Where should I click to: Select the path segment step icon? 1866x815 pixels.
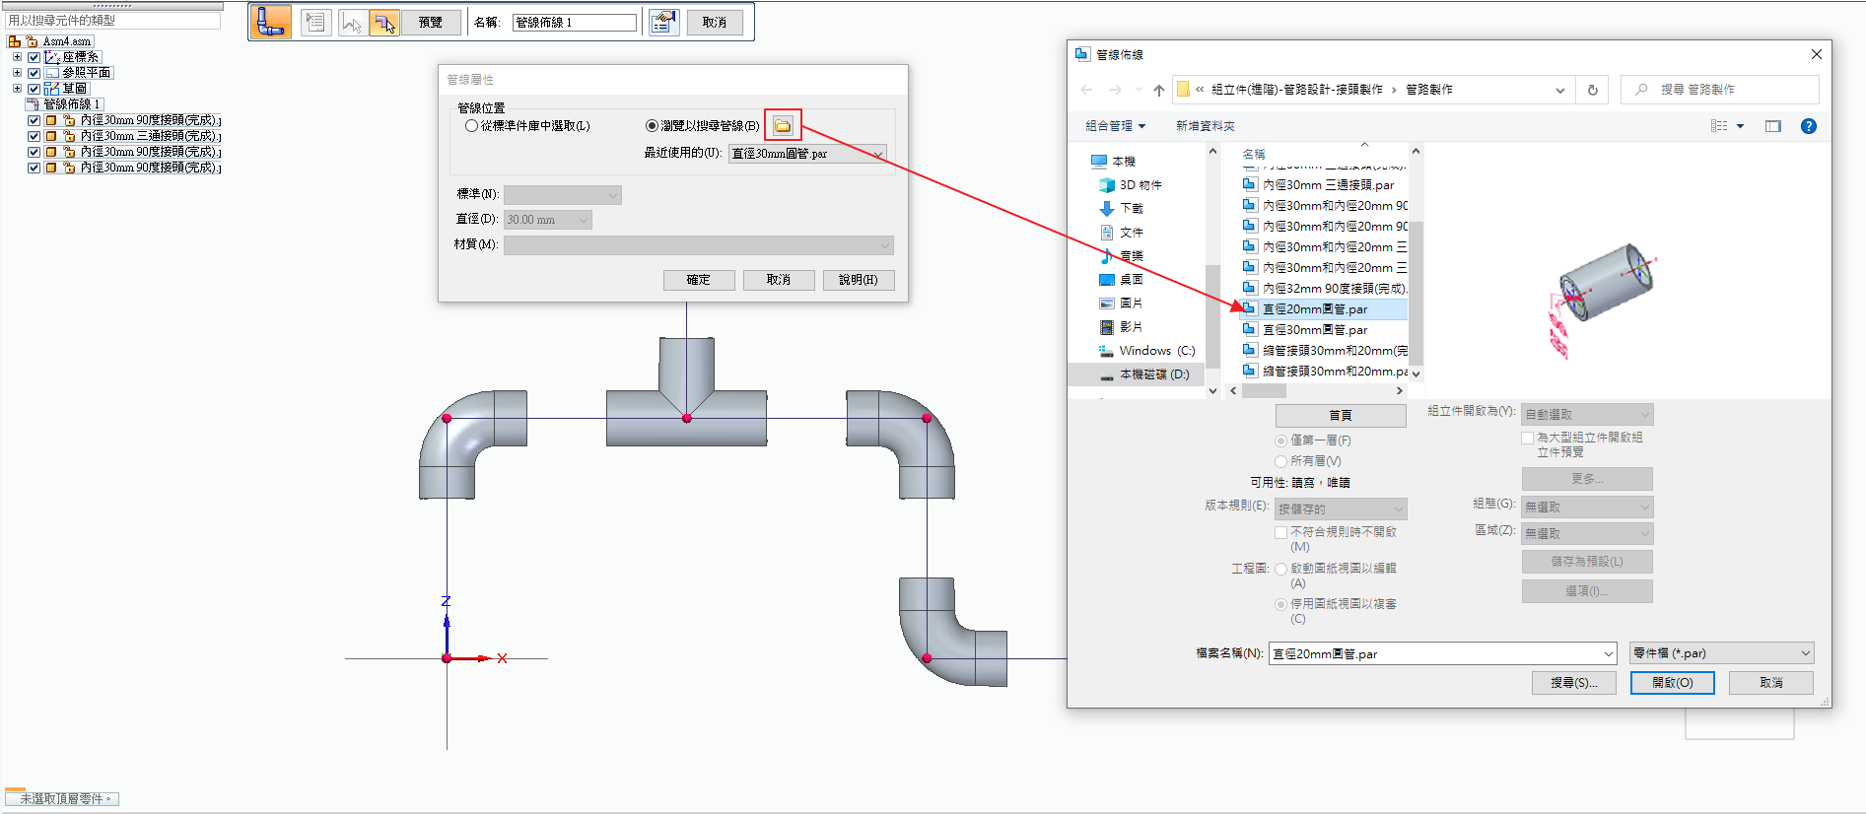tap(352, 22)
